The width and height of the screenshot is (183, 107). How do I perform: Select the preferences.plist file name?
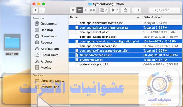click(91, 60)
